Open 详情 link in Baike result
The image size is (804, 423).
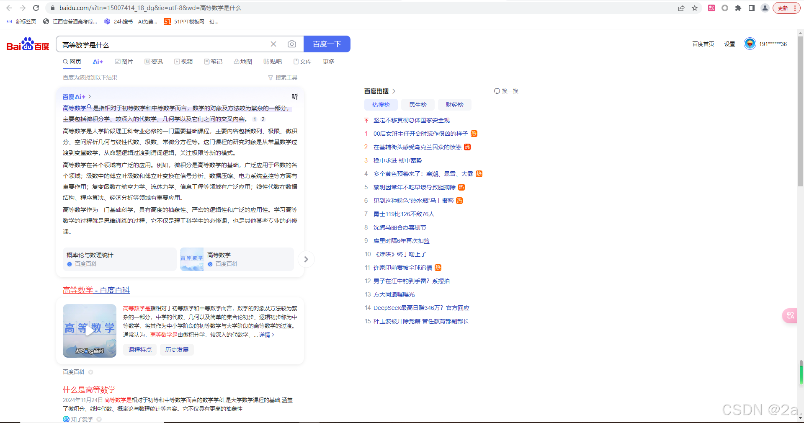coord(267,335)
